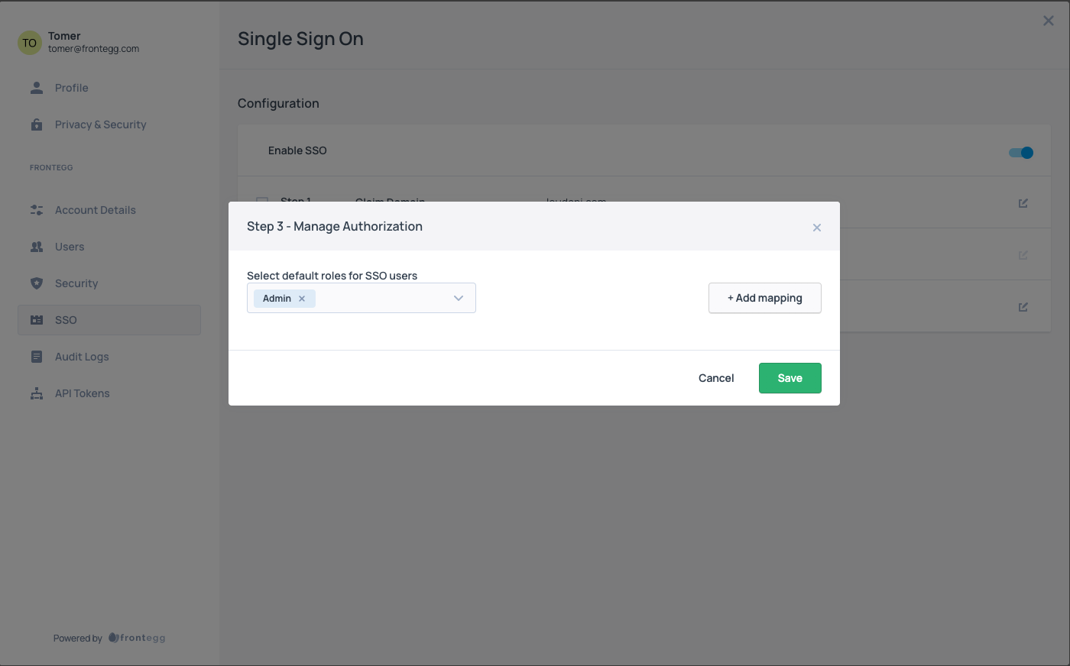This screenshot has width=1070, height=666.
Task: Click inside the default roles select field
Action: click(x=362, y=298)
